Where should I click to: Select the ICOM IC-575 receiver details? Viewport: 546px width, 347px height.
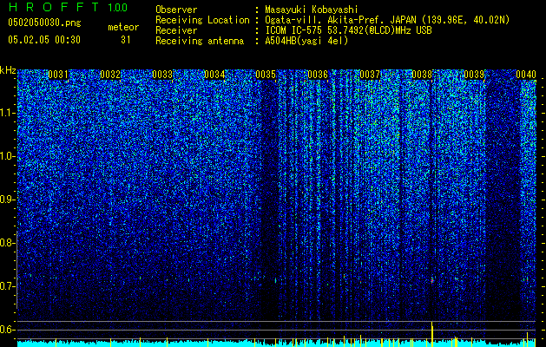(348, 30)
